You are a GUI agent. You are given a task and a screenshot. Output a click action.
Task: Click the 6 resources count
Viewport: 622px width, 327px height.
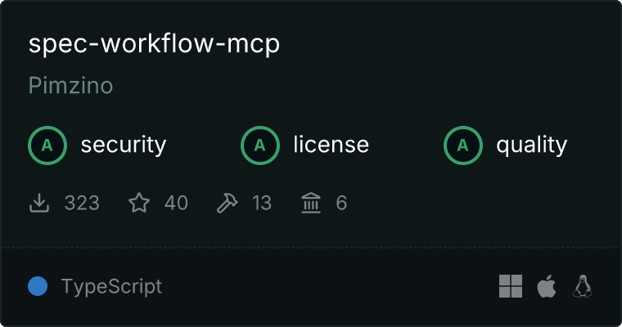point(341,203)
